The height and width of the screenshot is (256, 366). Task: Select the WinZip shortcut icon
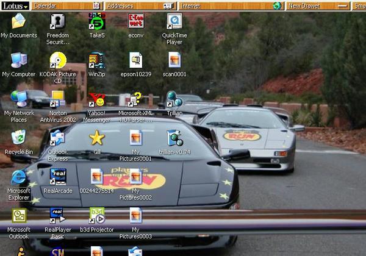(x=97, y=60)
